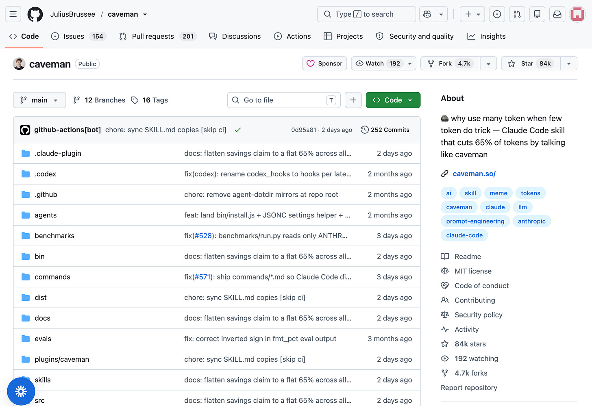Open issue #571 link in commands row
Viewport: 592px width, 406px height.
click(202, 277)
